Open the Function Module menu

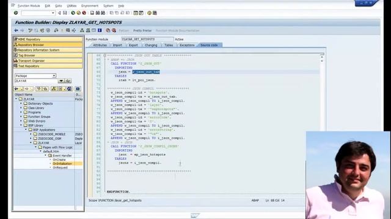[x=29, y=5]
